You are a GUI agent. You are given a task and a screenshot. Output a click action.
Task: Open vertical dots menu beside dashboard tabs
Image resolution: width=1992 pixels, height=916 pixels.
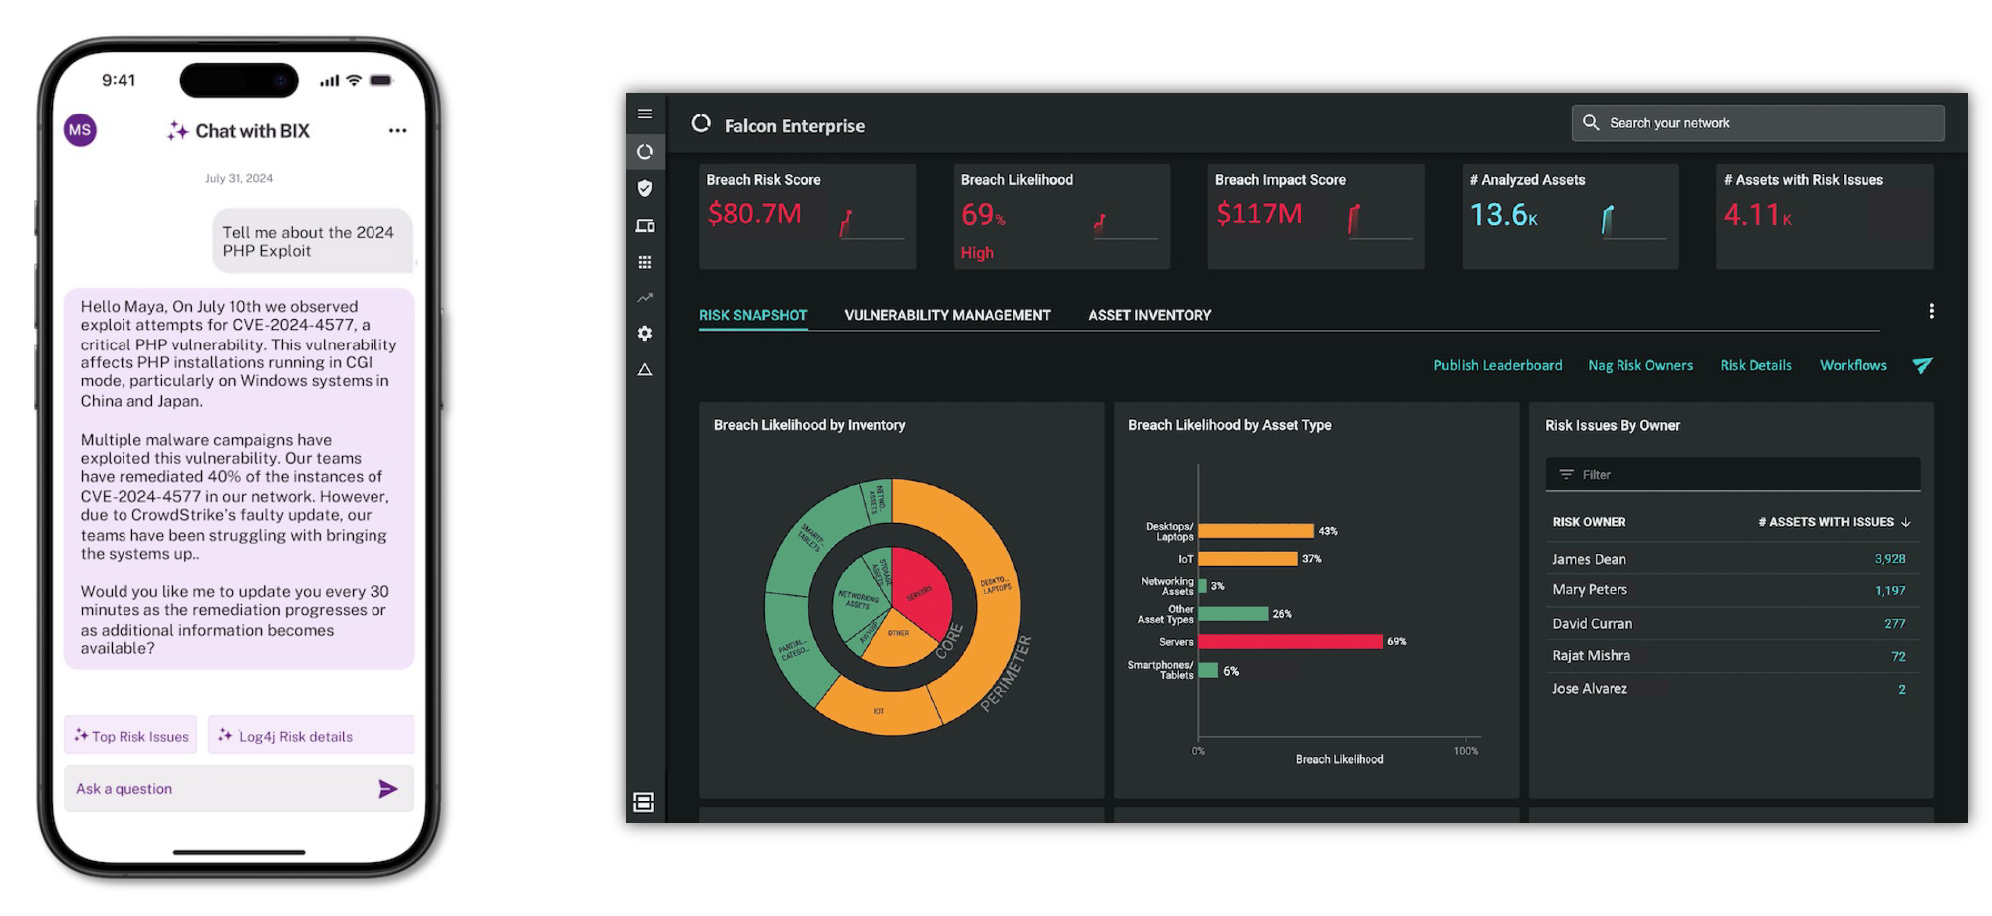1931,311
